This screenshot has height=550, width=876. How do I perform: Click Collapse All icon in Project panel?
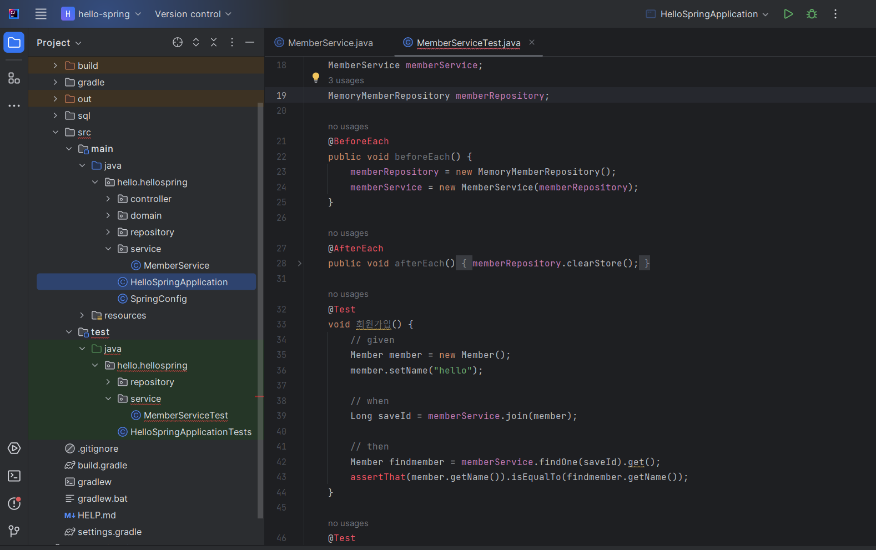pyautogui.click(x=214, y=42)
